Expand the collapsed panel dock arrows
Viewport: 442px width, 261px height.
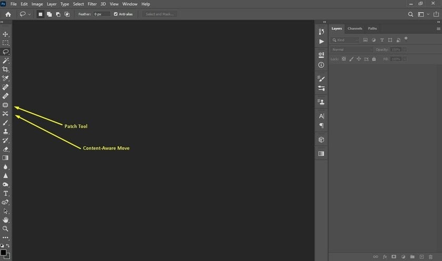tap(325, 22)
